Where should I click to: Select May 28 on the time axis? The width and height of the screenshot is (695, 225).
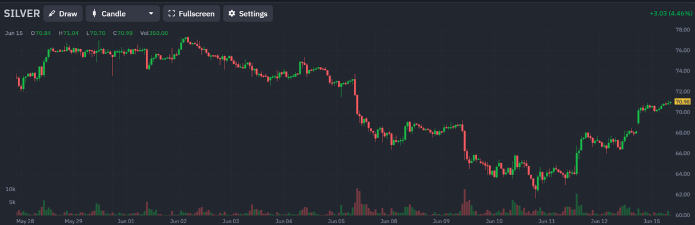(x=25, y=220)
